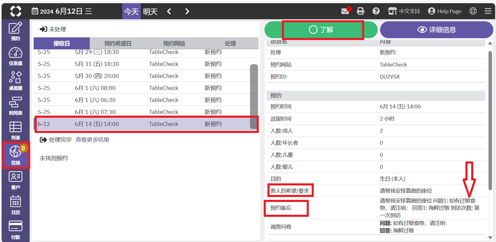Sort by 预约希望日 column header
Viewport: 496px width, 242px height.
tap(118, 43)
